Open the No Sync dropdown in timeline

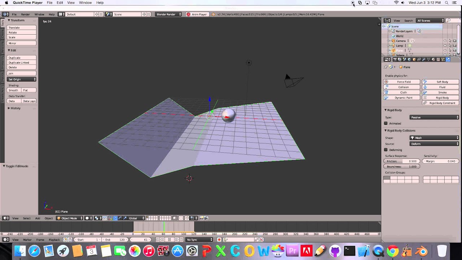[x=199, y=240]
